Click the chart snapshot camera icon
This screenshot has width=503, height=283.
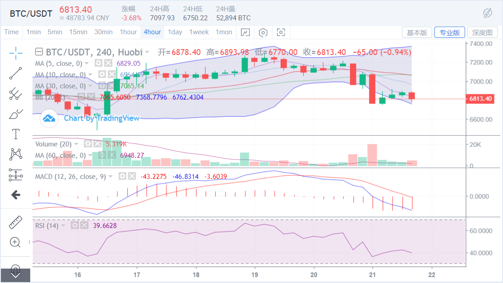(281, 32)
